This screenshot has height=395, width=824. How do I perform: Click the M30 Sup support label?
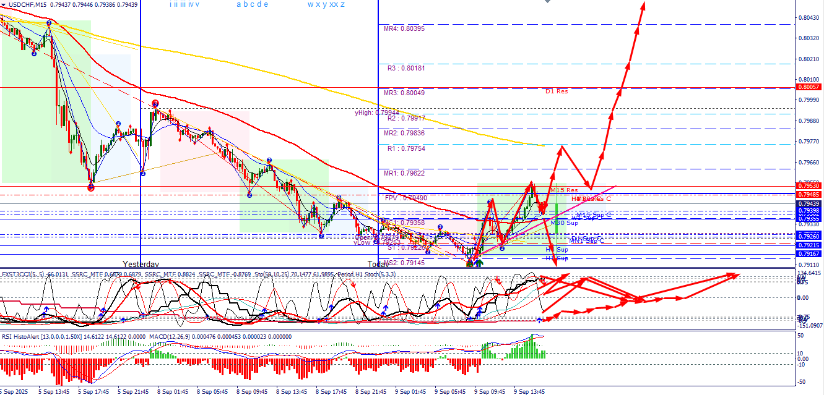(x=564, y=223)
